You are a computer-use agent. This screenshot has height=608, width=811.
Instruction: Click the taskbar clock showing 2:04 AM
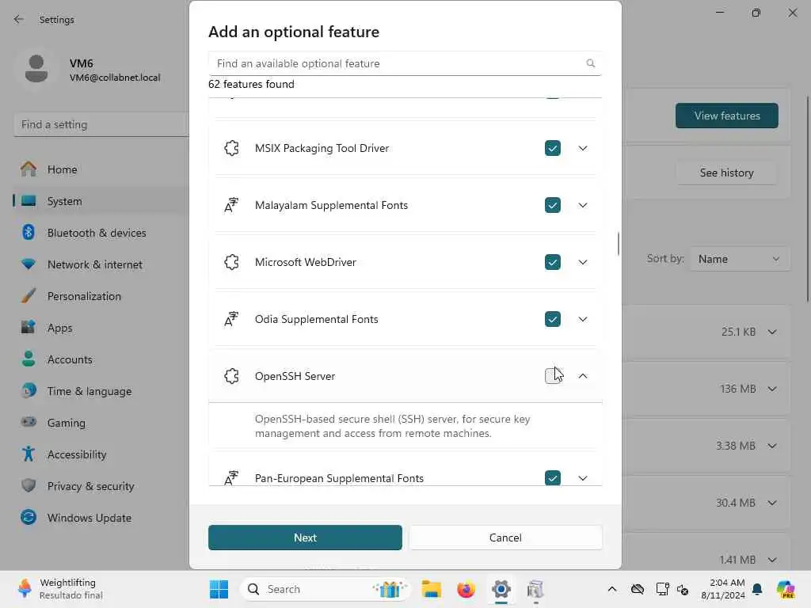723,589
